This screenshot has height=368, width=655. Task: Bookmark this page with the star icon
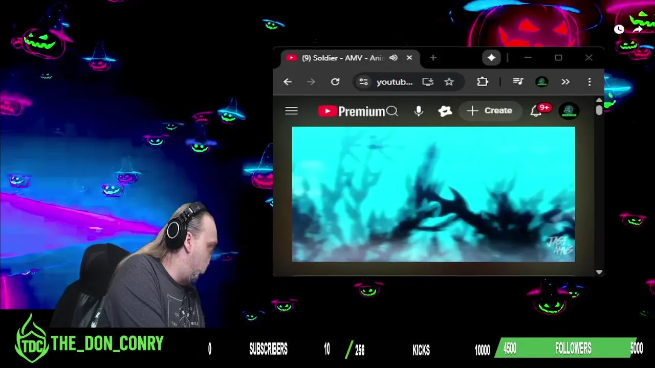point(449,82)
